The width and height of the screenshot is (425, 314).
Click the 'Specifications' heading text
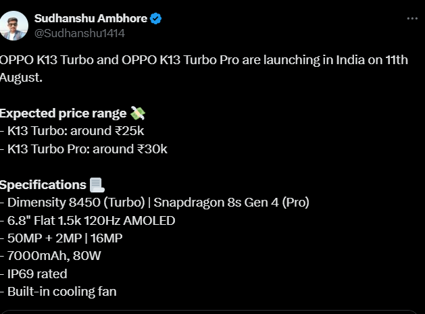point(43,184)
